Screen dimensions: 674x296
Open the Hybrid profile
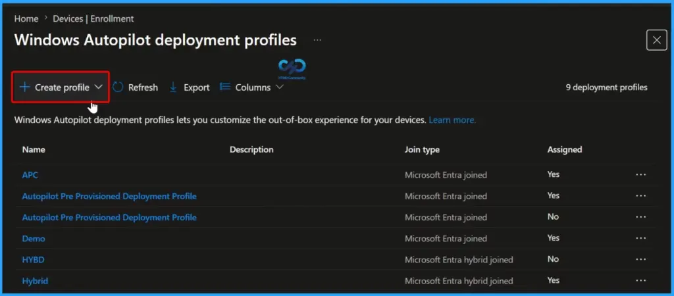(x=35, y=281)
